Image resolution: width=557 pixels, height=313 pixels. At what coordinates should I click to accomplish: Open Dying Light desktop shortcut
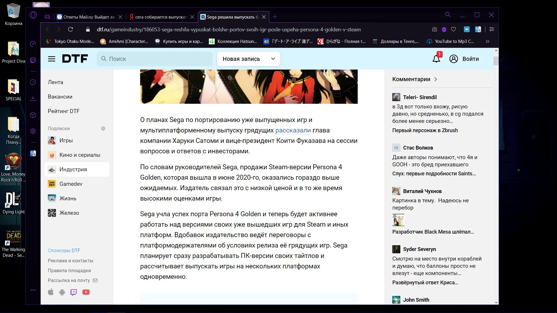[x=13, y=203]
